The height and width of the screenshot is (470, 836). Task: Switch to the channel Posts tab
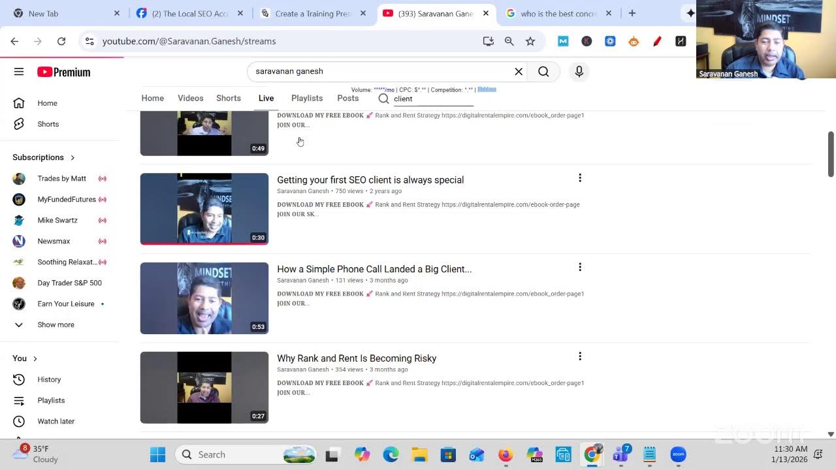pyautogui.click(x=348, y=98)
